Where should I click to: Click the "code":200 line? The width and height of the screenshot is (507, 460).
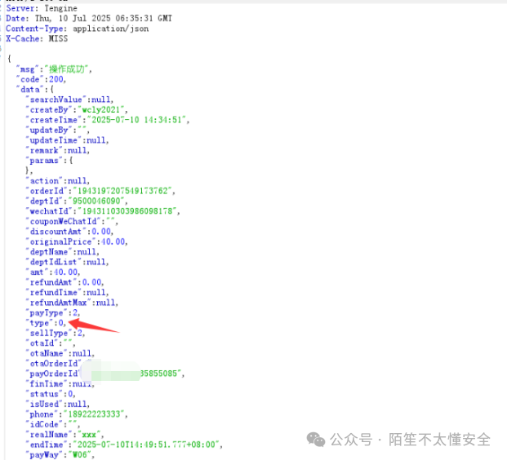point(41,79)
